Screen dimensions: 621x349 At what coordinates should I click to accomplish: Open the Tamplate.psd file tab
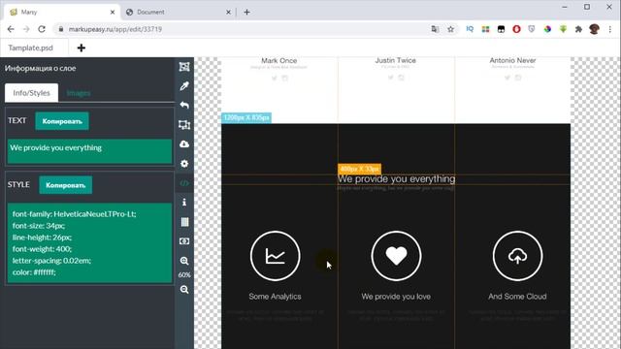(x=30, y=48)
